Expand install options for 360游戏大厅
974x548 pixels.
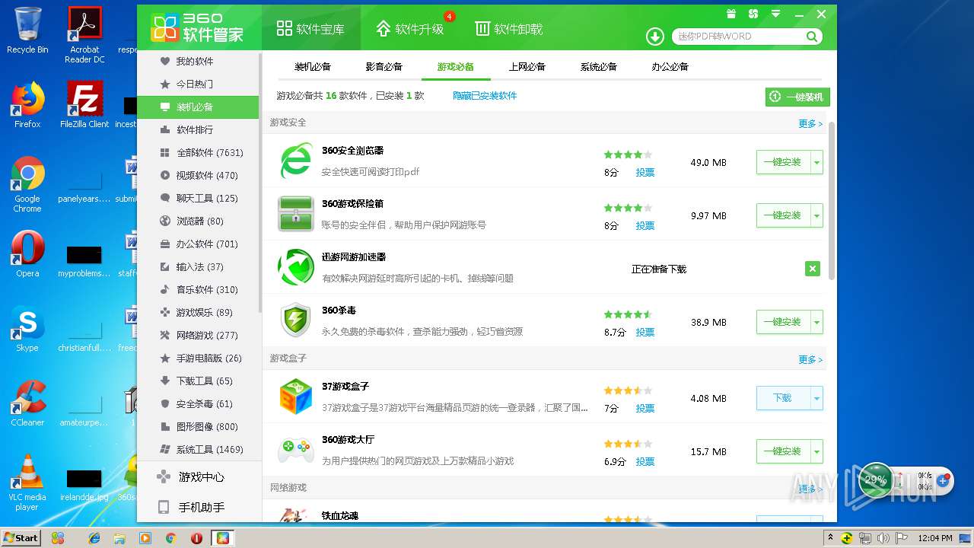(x=817, y=451)
